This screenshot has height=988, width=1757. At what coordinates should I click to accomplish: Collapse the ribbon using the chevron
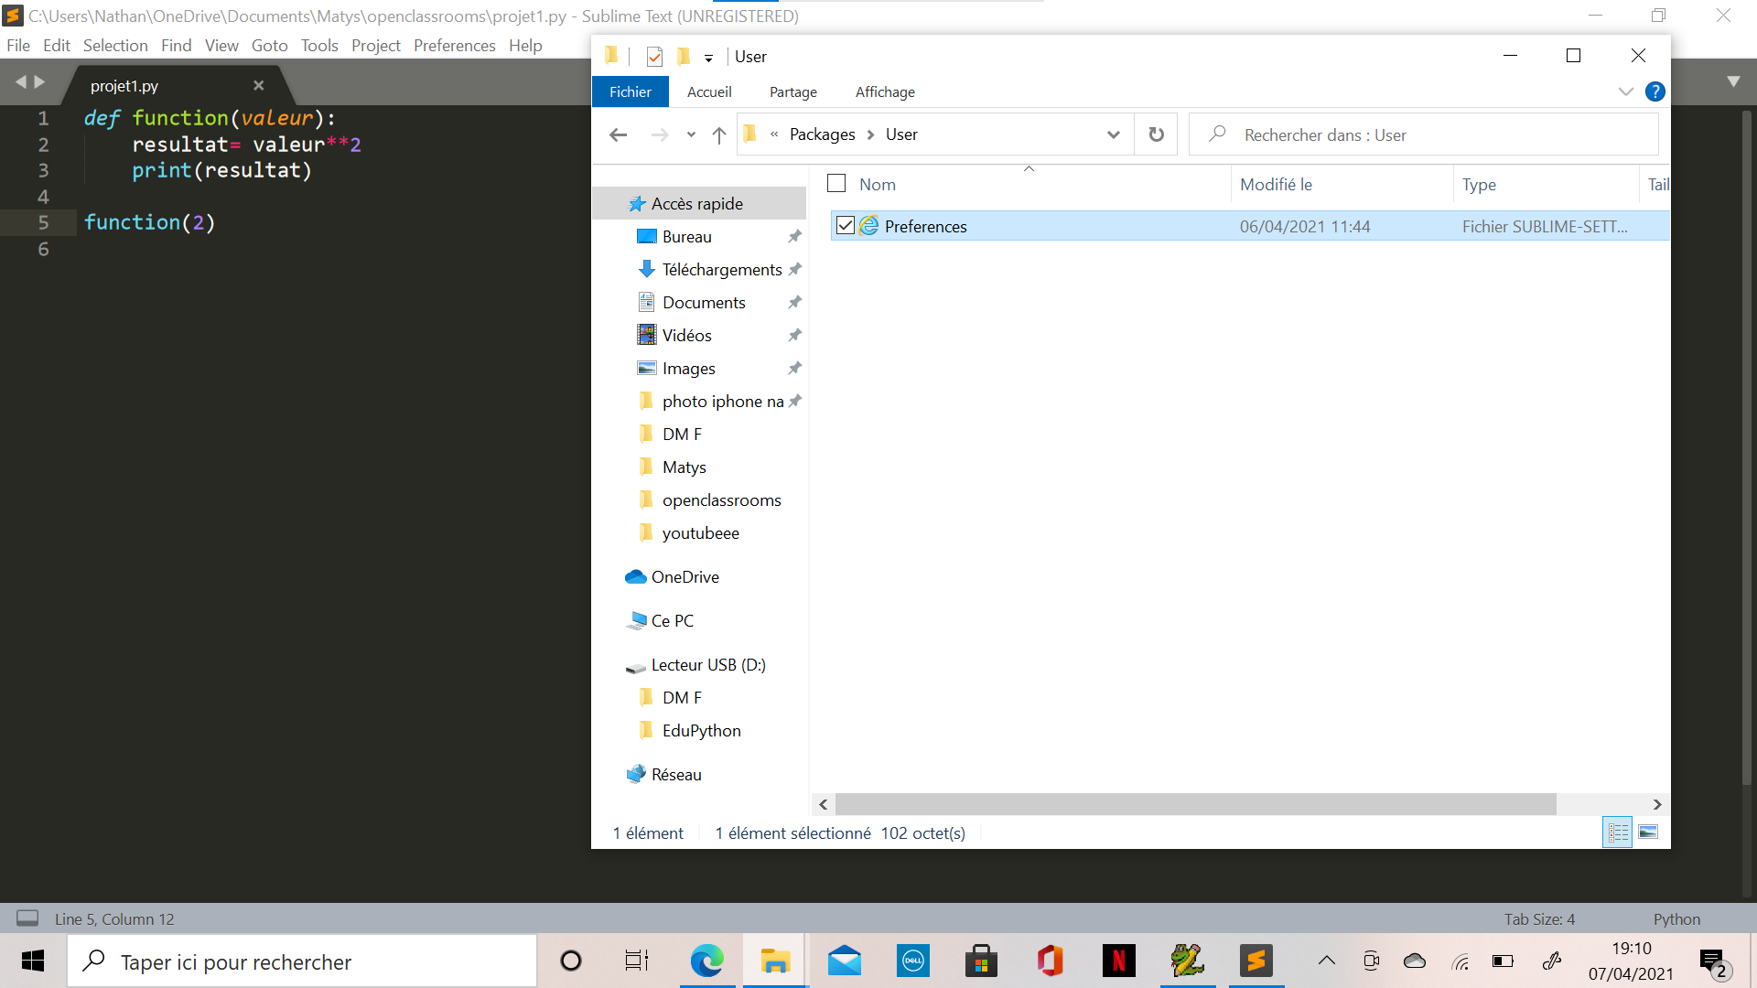coord(1626,91)
